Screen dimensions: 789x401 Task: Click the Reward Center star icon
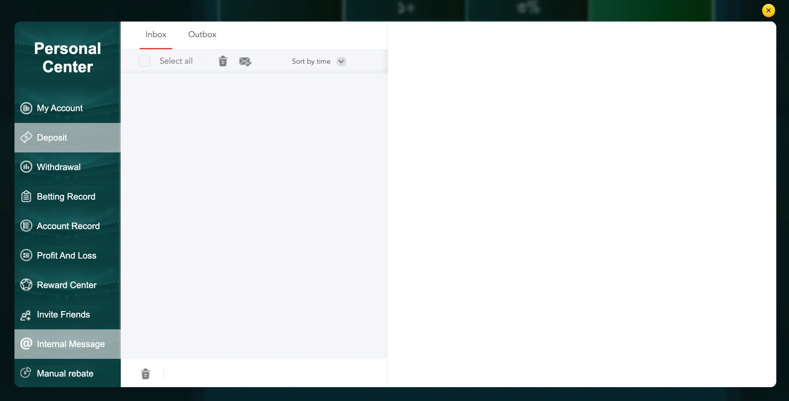[26, 285]
